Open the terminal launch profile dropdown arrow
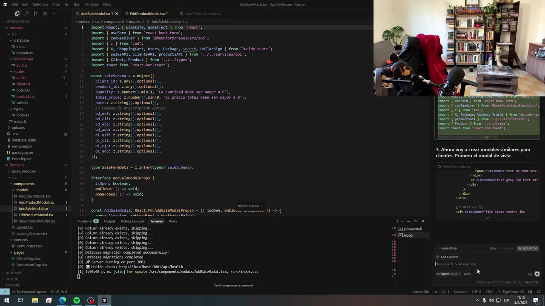This screenshot has height=306, width=545. pyautogui.click(x=402, y=221)
